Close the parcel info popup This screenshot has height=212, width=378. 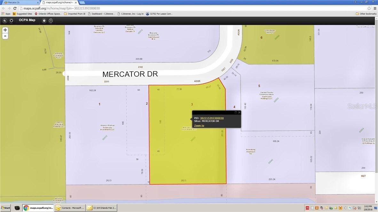(x=239, y=112)
